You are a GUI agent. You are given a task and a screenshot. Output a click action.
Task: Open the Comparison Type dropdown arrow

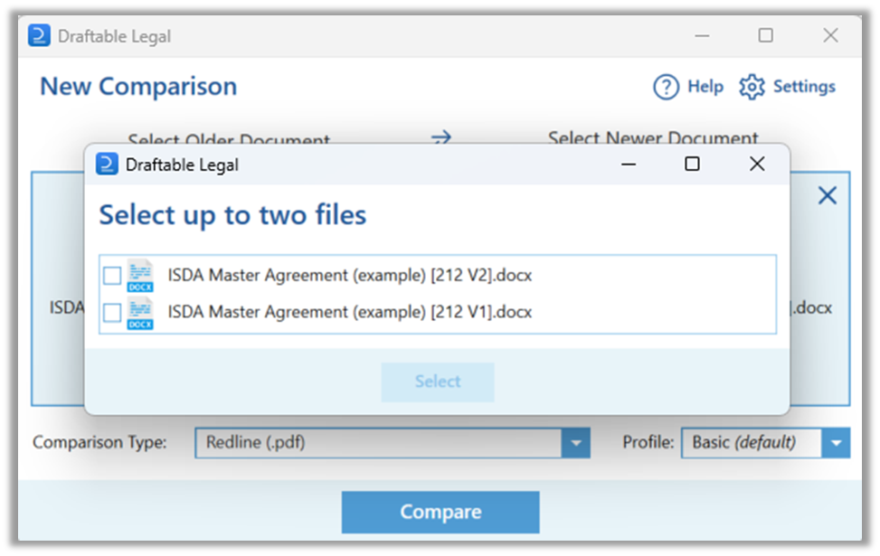tap(576, 443)
